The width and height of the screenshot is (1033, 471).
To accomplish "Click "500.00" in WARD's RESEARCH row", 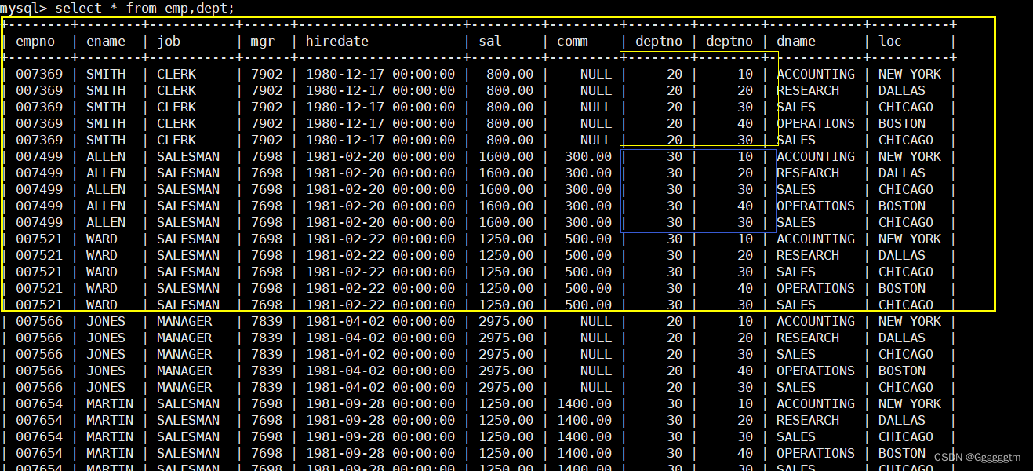I will (x=588, y=255).
